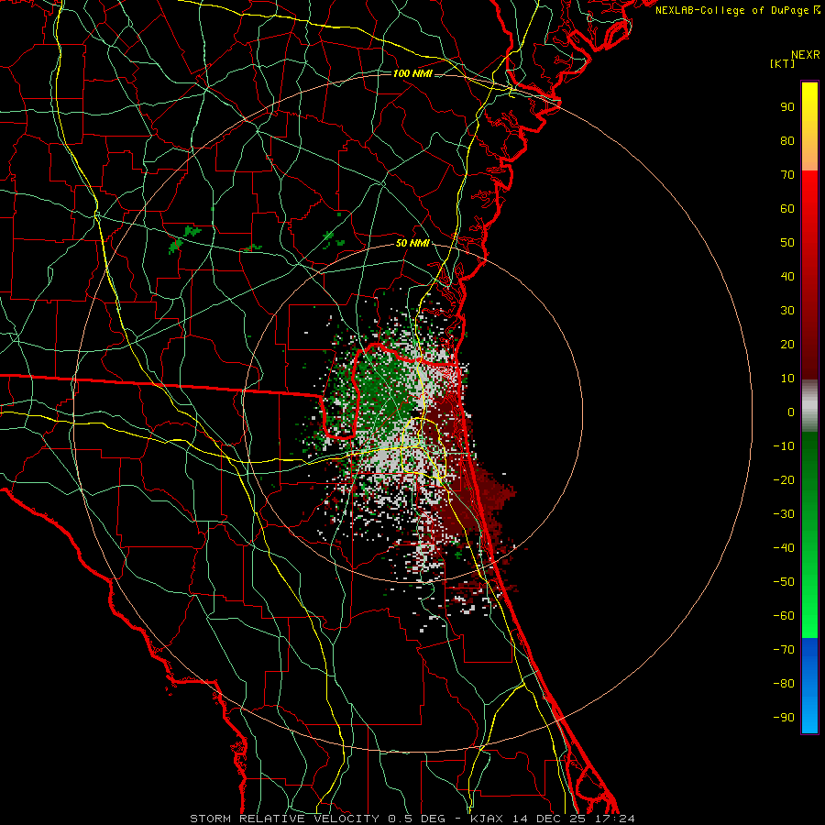Click the 50 NMI range ring label
The height and width of the screenshot is (825, 825).
pyautogui.click(x=412, y=243)
